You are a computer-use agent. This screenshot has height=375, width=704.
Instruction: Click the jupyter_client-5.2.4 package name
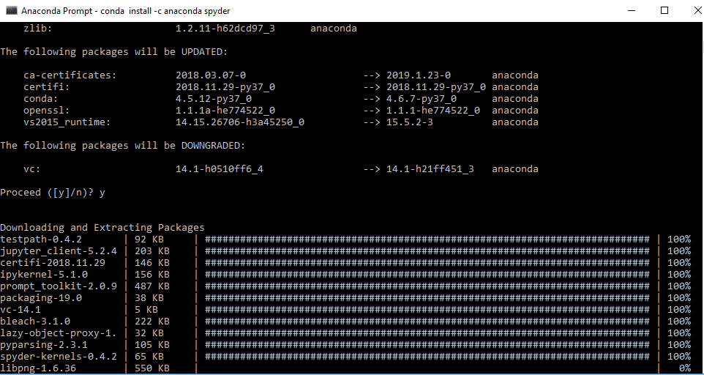tap(59, 251)
